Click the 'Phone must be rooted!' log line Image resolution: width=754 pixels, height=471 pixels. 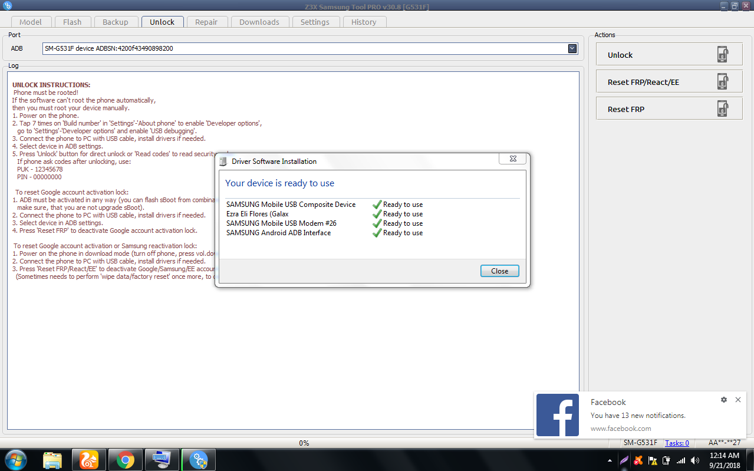click(x=45, y=93)
